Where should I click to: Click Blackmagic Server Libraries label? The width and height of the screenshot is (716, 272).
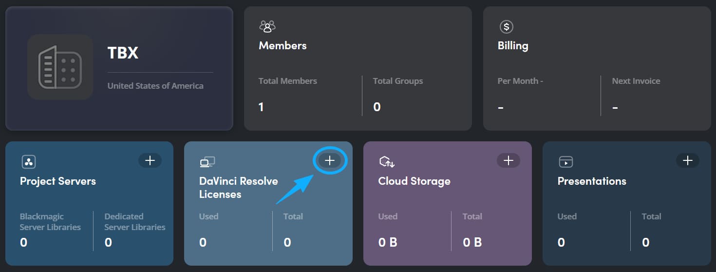[50, 222]
